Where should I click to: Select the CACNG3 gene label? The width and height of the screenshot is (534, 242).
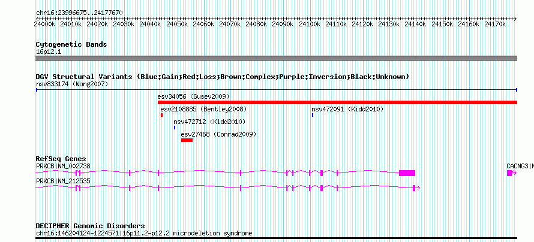click(520, 166)
